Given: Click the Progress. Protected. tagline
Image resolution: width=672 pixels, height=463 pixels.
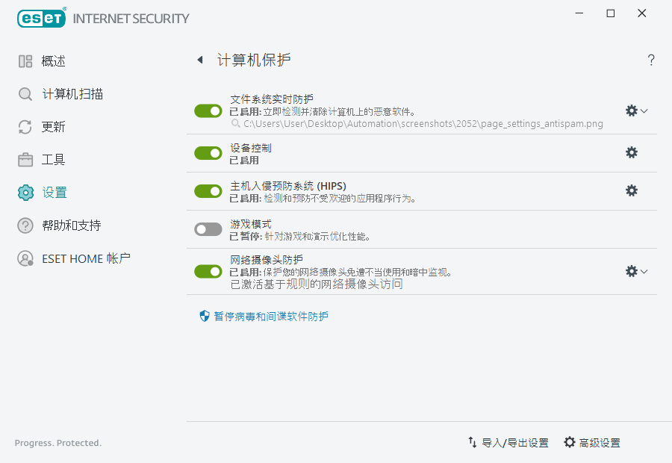Looking at the screenshot, I should (58, 443).
